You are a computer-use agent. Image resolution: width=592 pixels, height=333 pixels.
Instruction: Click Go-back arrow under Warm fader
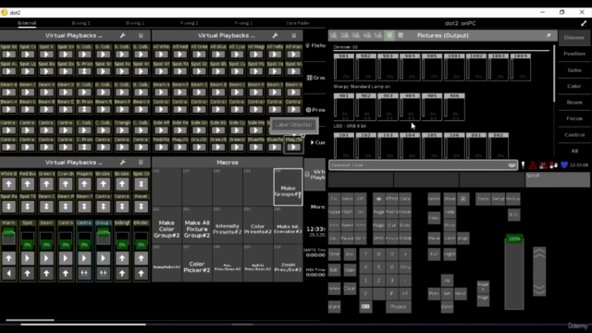pyautogui.click(x=8, y=274)
